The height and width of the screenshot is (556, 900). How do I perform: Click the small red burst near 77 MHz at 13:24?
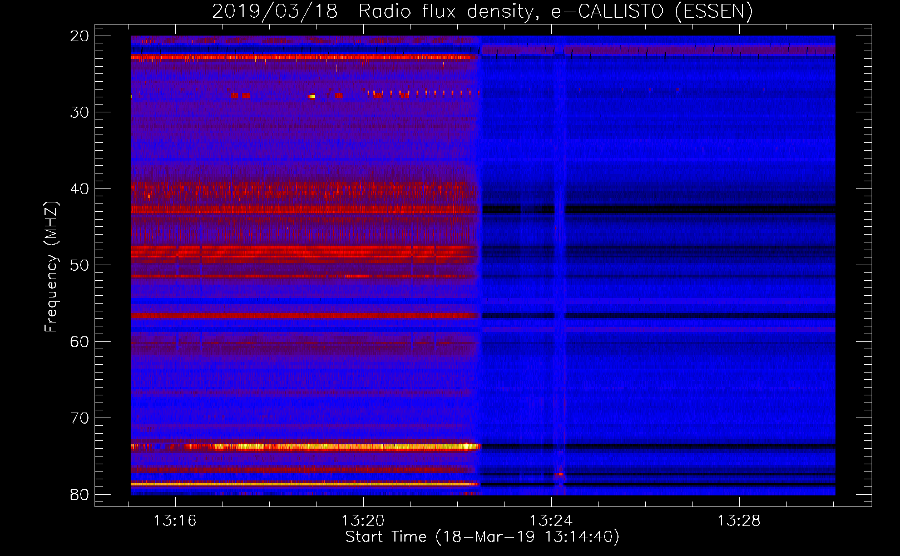(559, 474)
